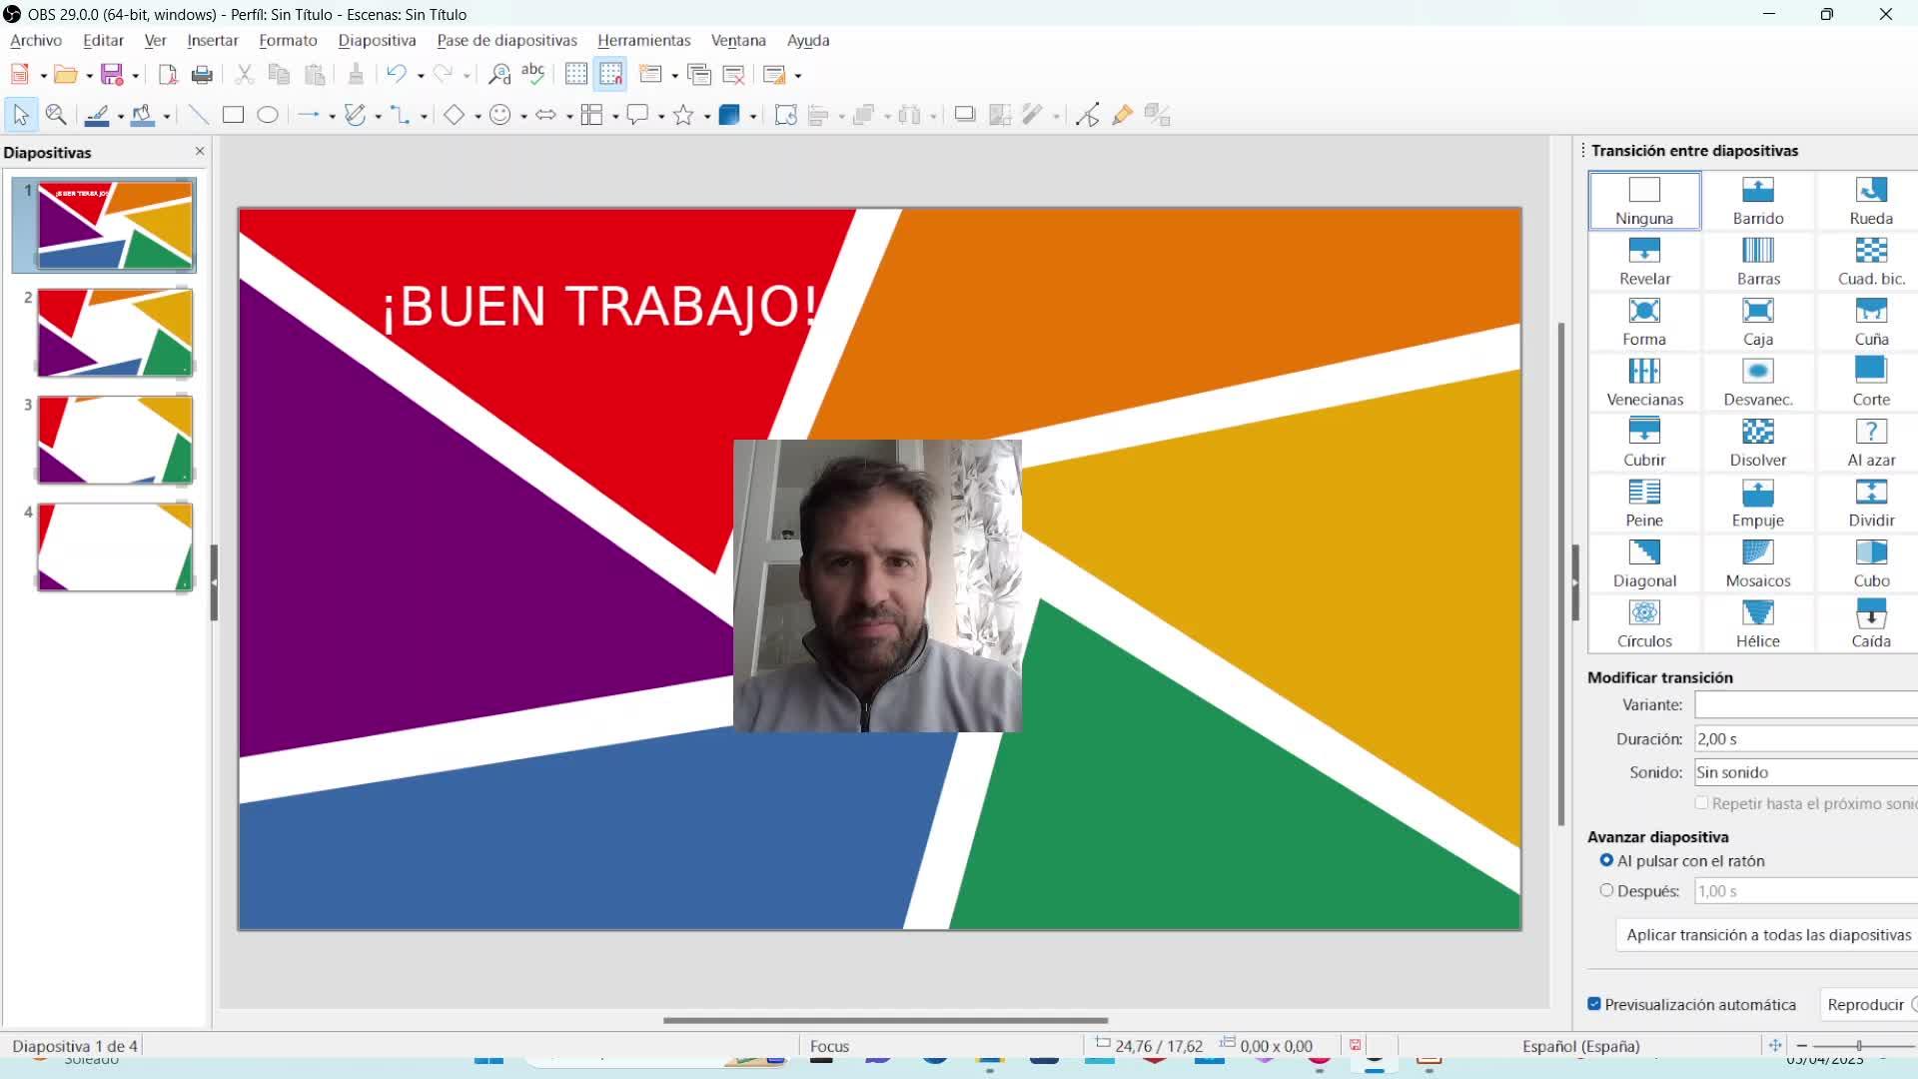Viewport: 1918px width, 1079px height.
Task: Select slide 3 thumbnail in Diapositivas panel
Action: 115,440
